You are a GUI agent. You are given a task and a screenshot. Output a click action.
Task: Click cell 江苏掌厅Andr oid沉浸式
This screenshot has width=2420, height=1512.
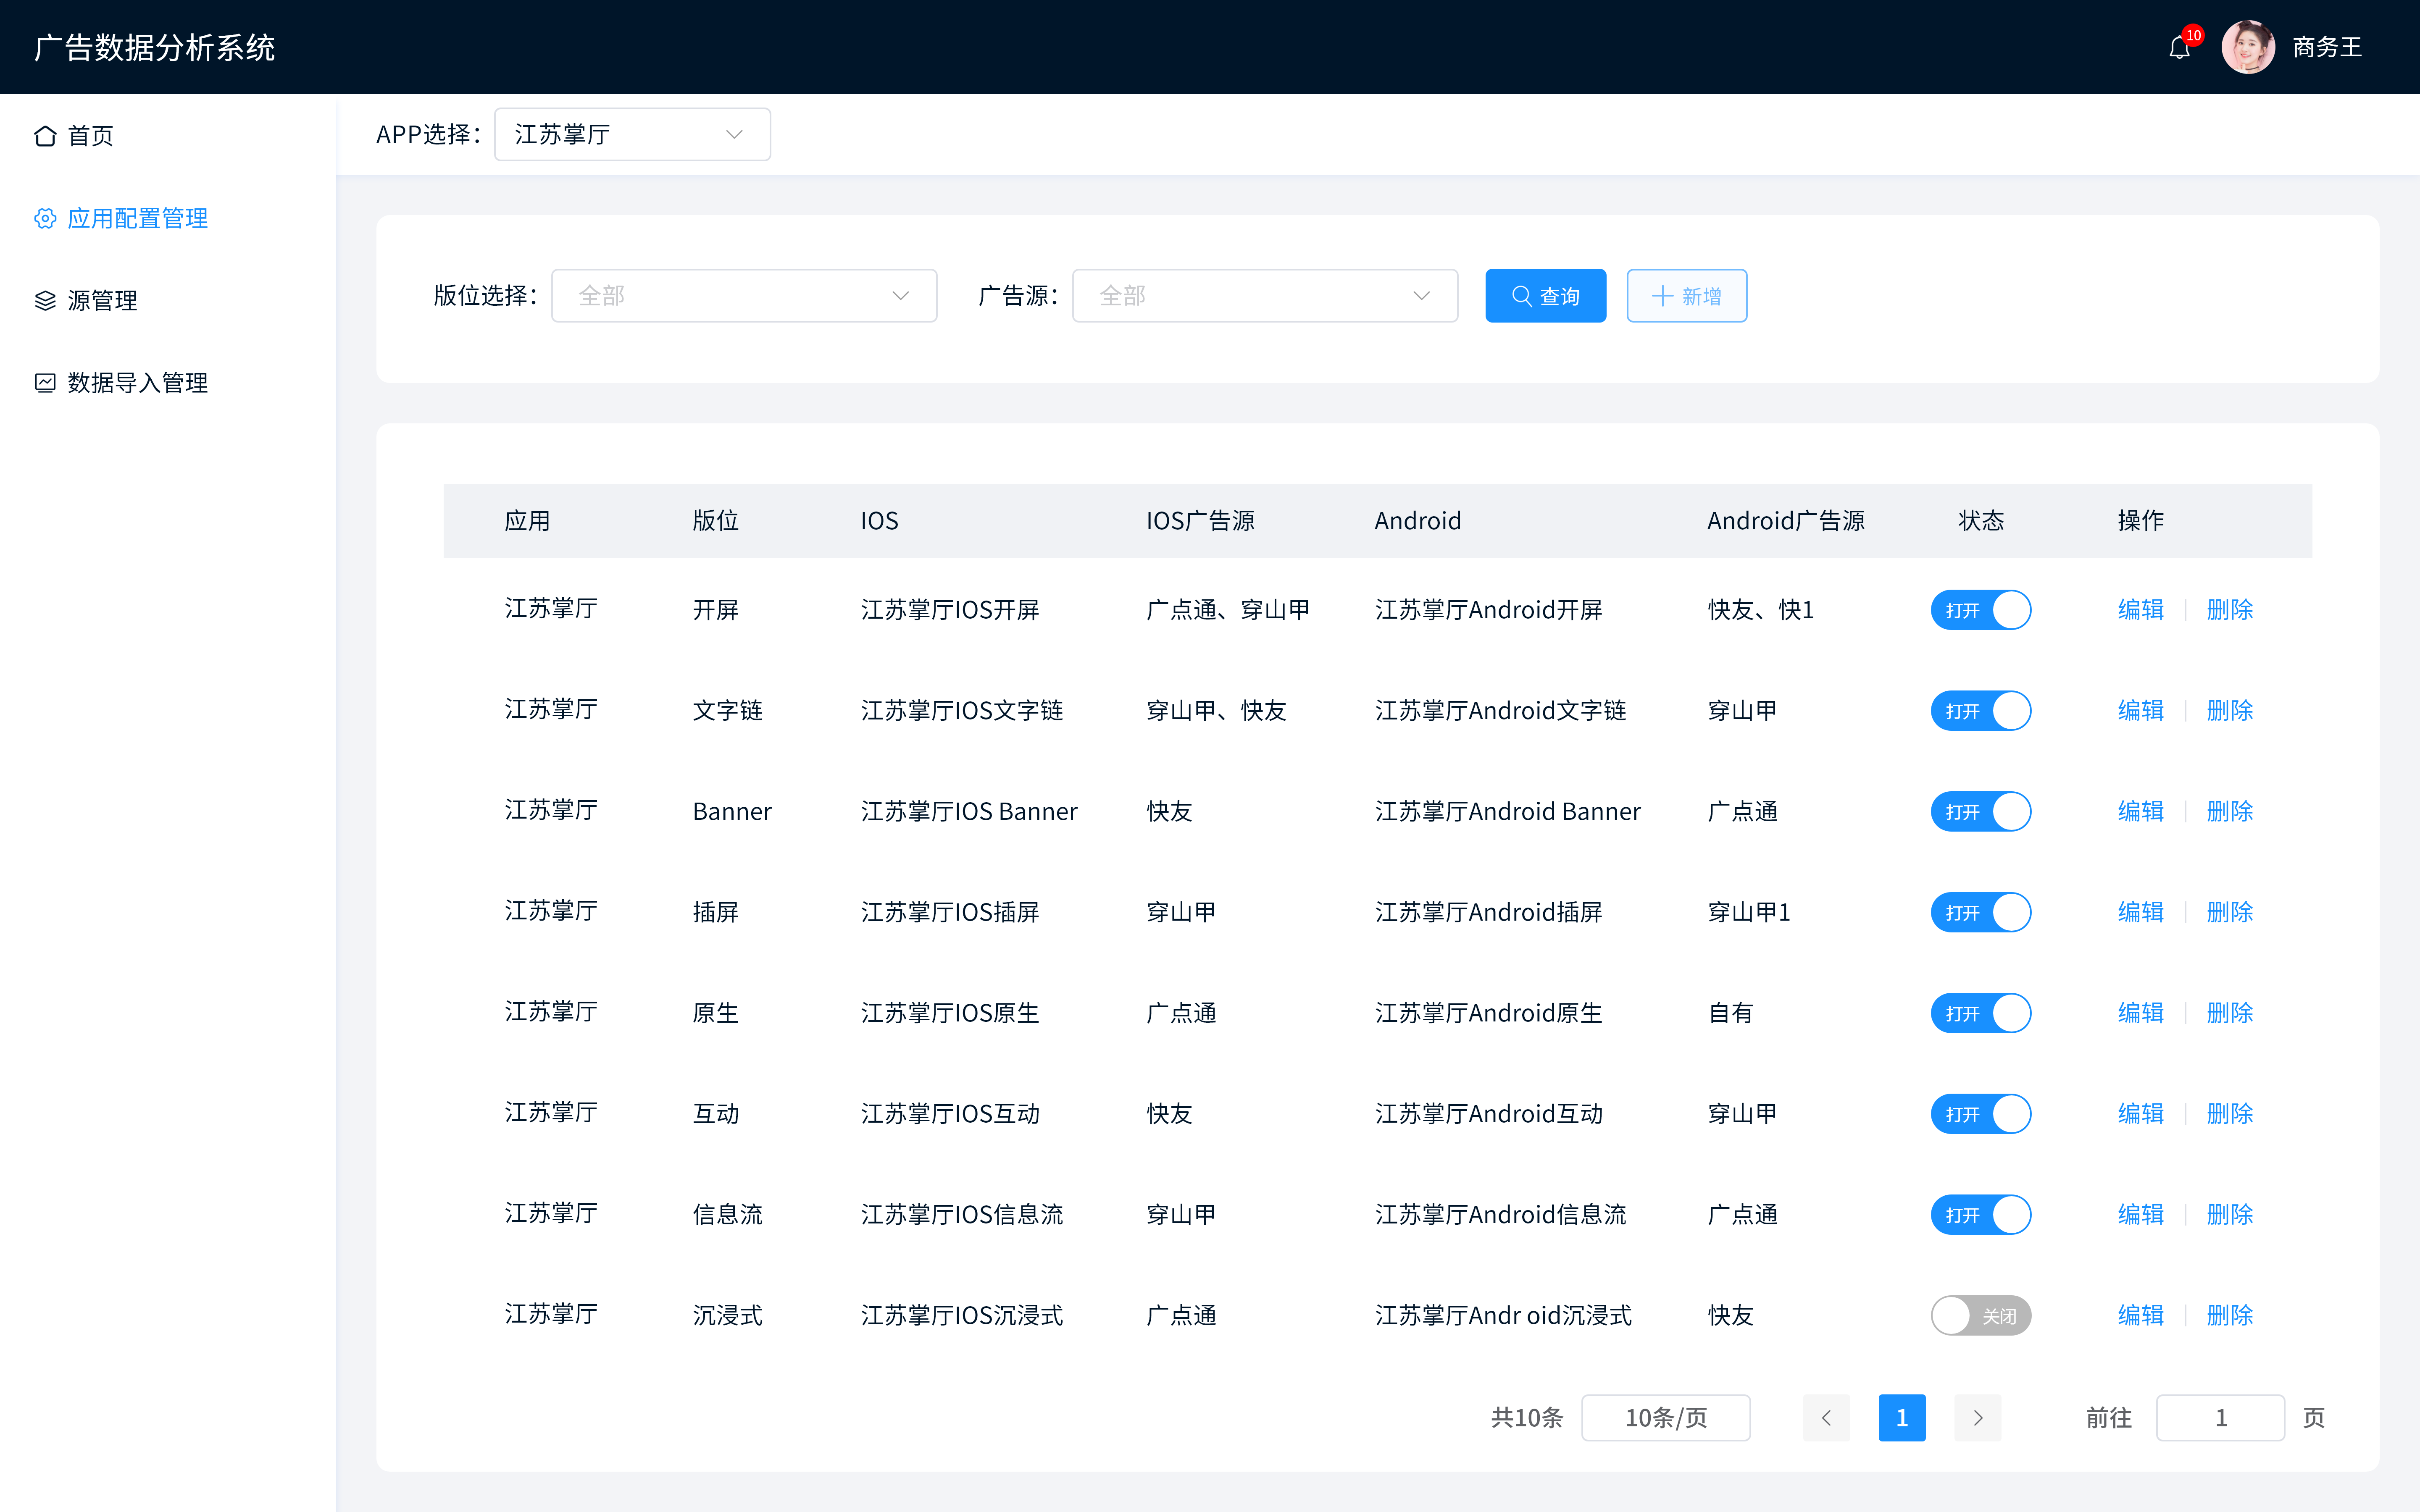coord(1503,1315)
